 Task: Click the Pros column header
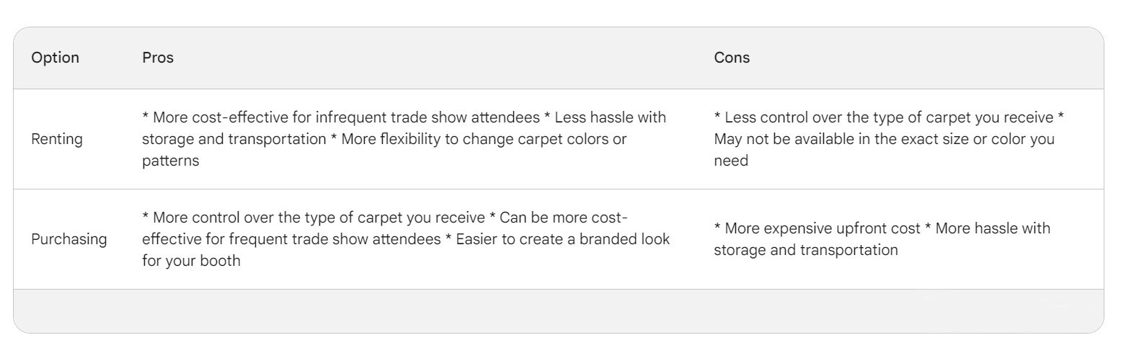(158, 58)
